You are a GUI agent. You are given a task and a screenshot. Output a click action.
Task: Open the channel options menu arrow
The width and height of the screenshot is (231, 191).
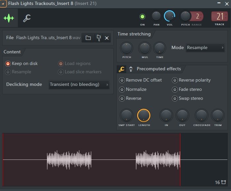tap(3, 4)
